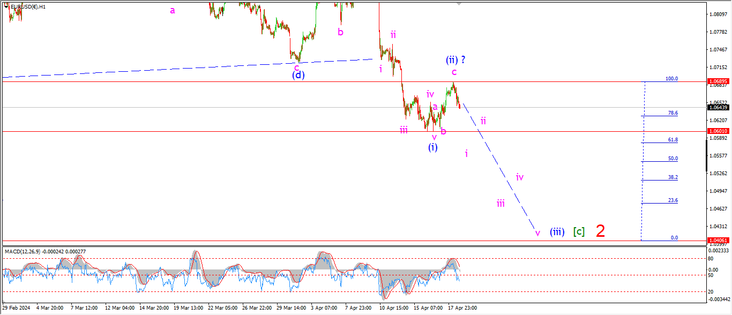Image resolution: width=732 pixels, height=315 pixels.
Task: Click the blue (i) wave label
Action: [433, 147]
